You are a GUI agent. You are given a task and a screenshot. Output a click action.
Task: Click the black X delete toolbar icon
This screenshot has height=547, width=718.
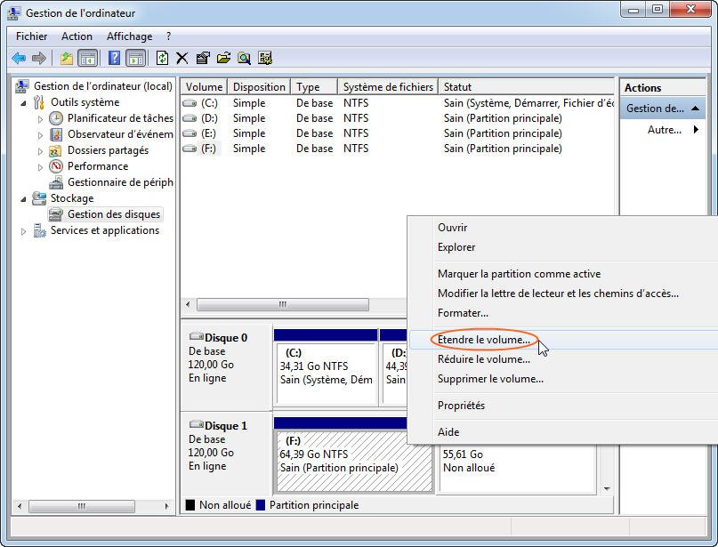pos(182,58)
